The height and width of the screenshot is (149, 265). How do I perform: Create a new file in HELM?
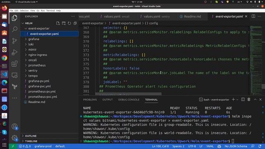(58, 23)
